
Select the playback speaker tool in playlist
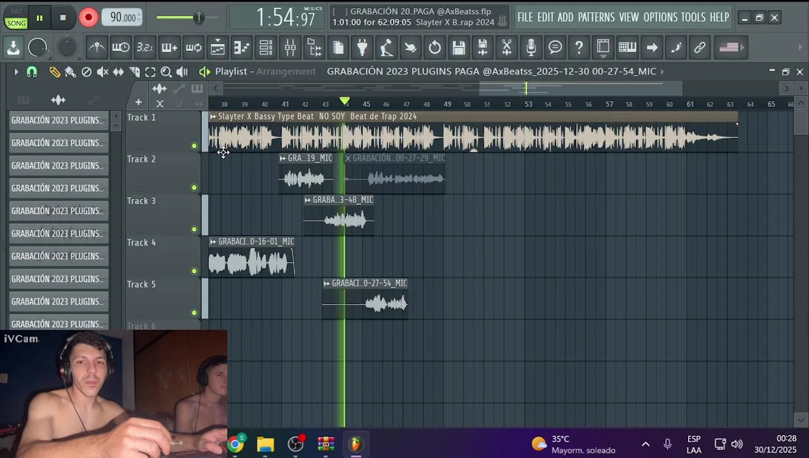click(x=182, y=72)
